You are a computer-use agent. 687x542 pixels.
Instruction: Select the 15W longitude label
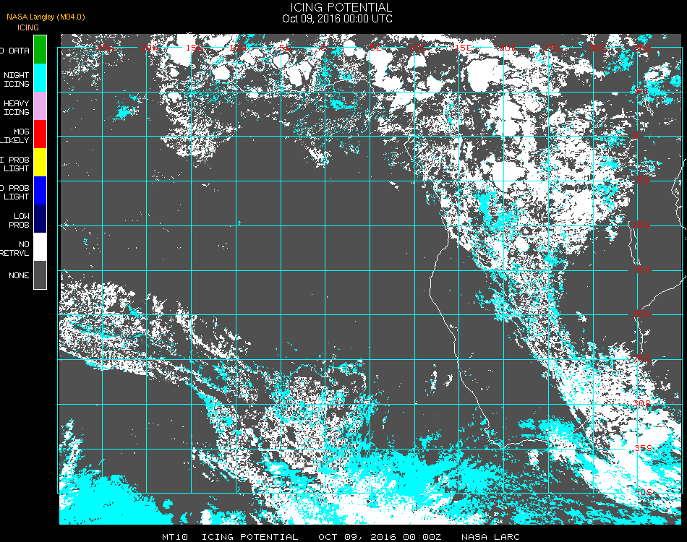click(194, 47)
